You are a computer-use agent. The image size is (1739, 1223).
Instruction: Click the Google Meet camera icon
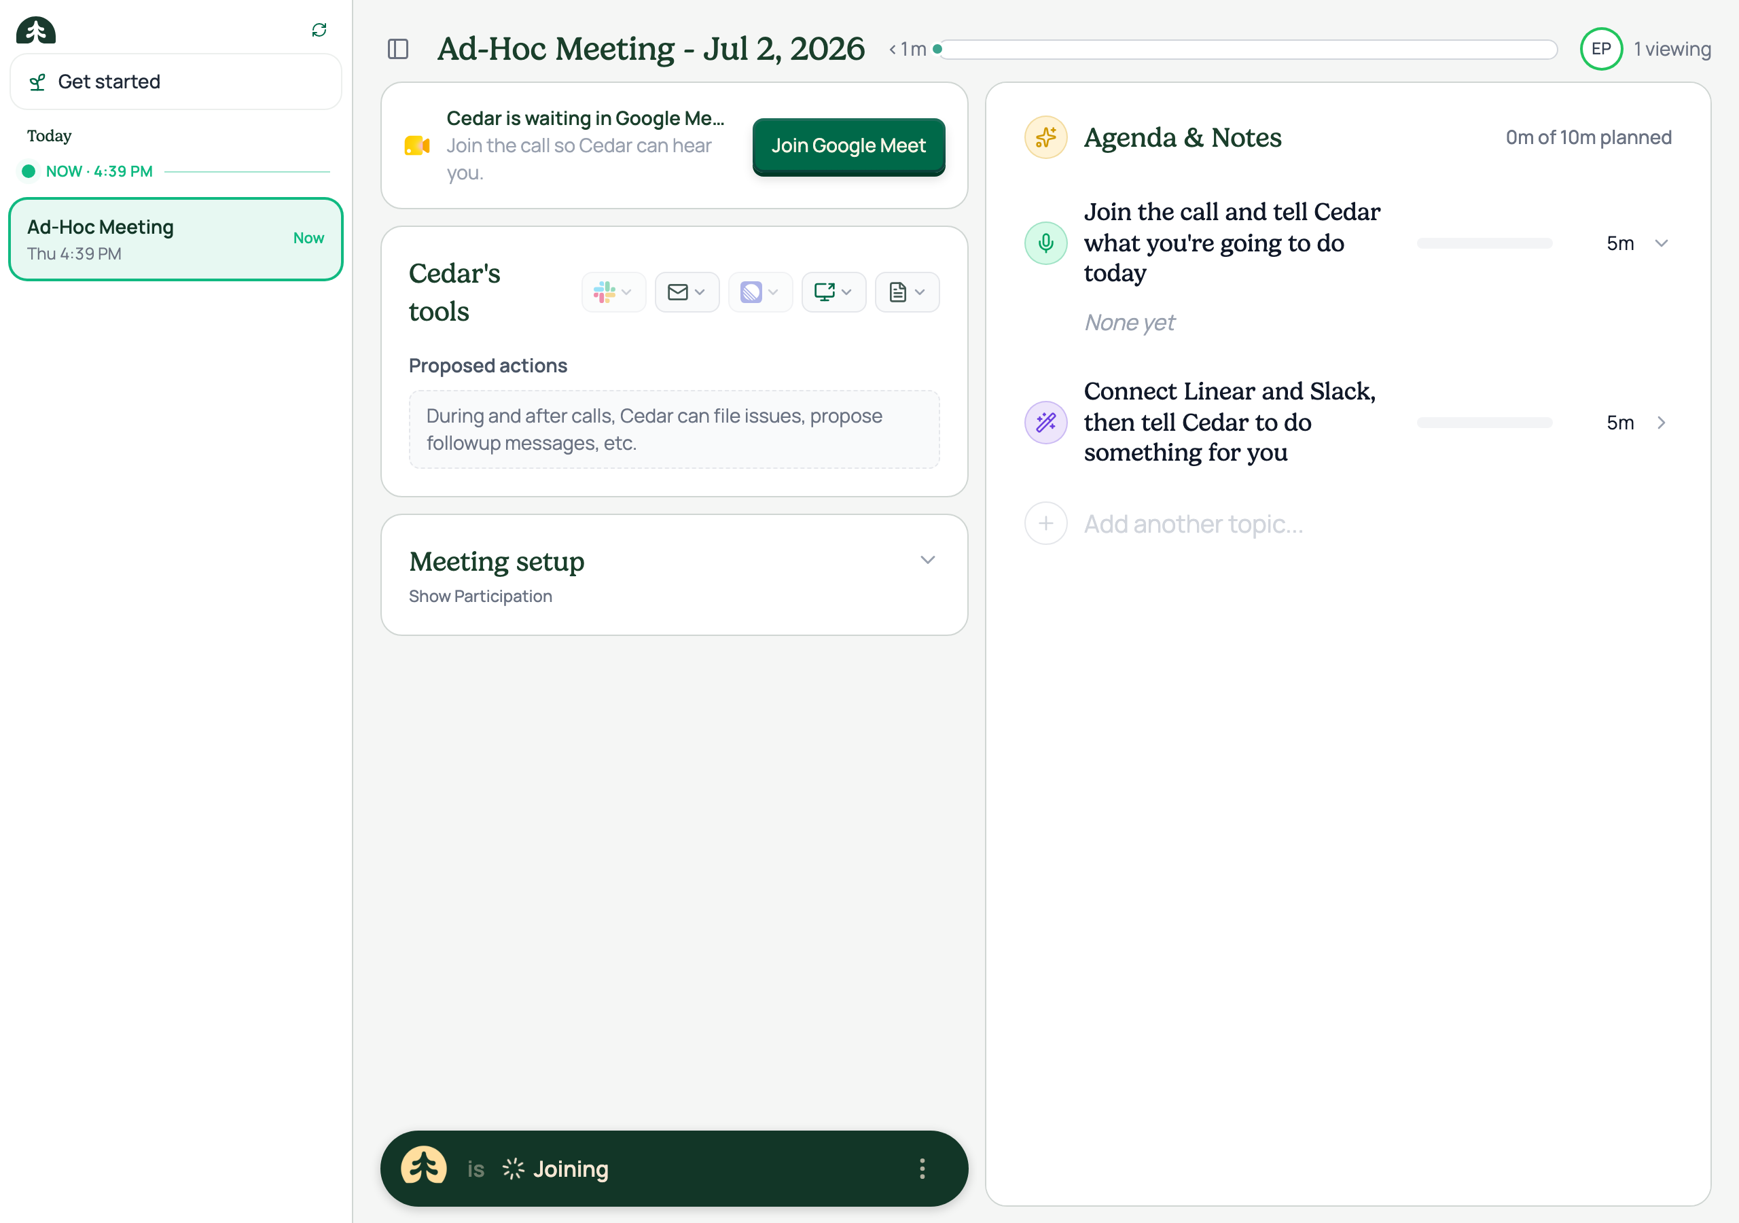(416, 145)
